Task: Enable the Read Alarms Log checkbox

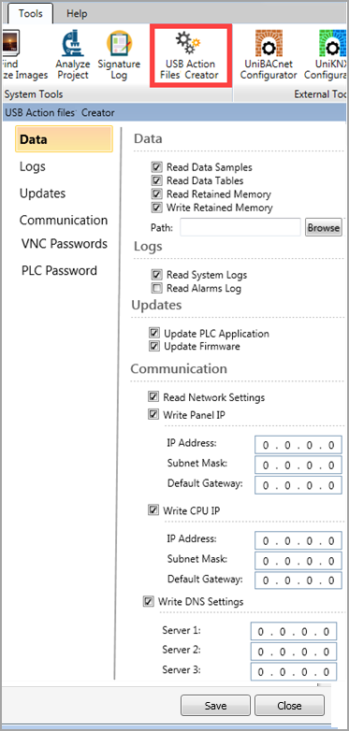Action: pos(157,288)
